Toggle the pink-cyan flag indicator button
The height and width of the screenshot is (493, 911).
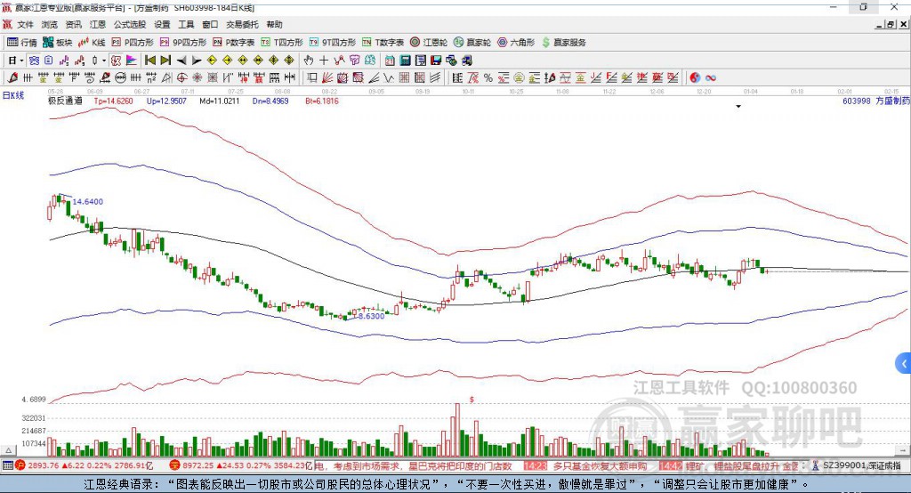coord(132,61)
